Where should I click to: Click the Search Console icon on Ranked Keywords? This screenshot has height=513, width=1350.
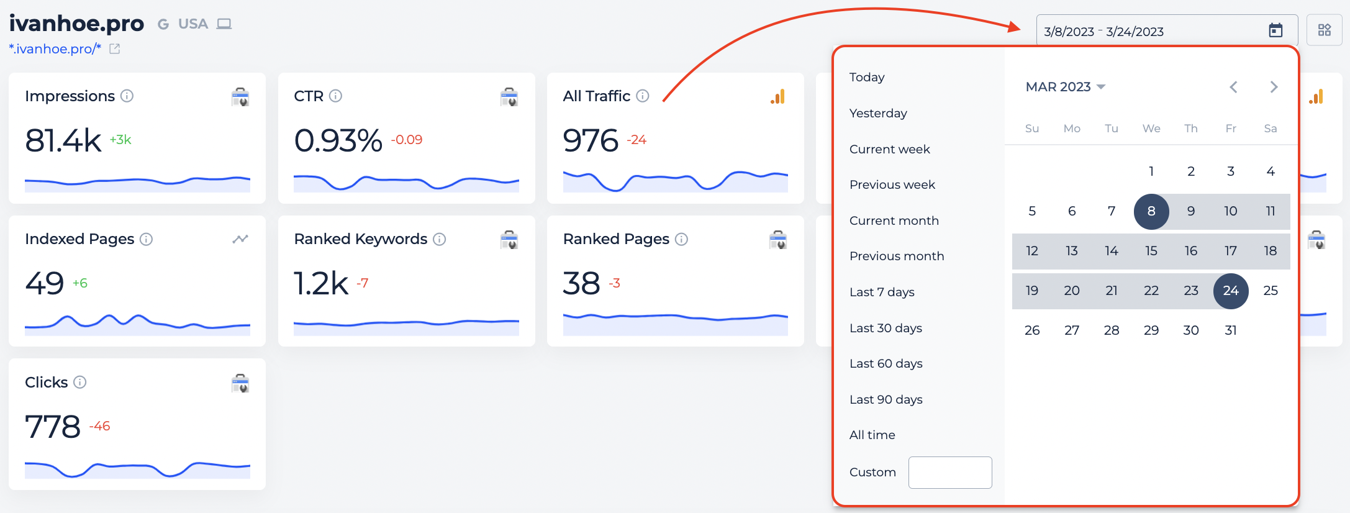[x=509, y=240]
